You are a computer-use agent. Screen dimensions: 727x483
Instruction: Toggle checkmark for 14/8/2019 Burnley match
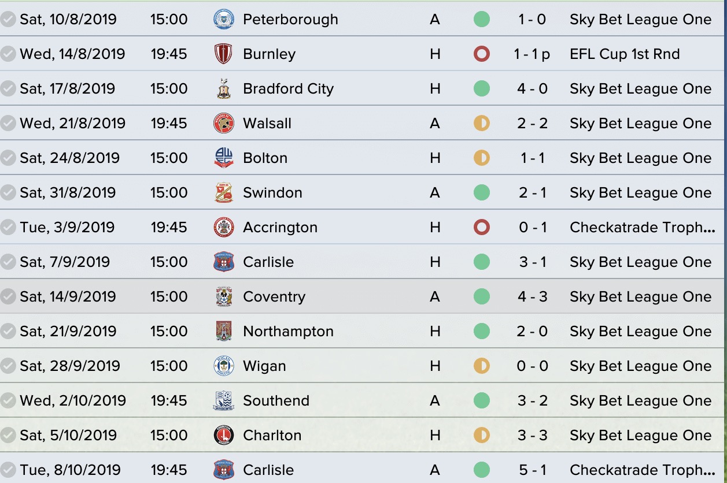[x=8, y=54]
